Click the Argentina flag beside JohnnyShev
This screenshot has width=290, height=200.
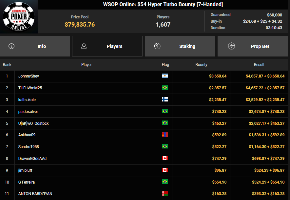[x=165, y=76]
